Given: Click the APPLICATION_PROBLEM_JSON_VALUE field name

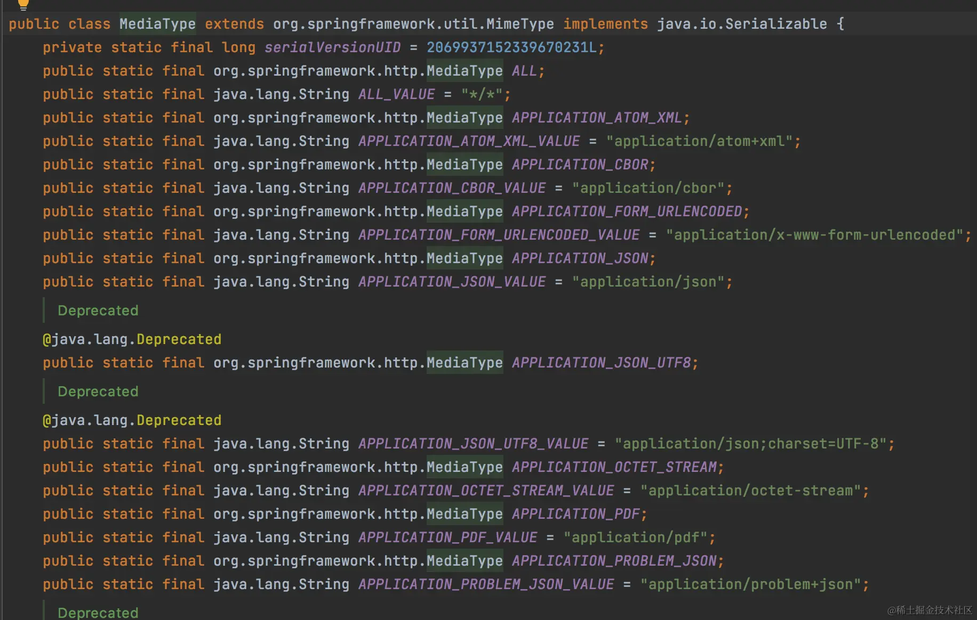Looking at the screenshot, I should click(486, 584).
